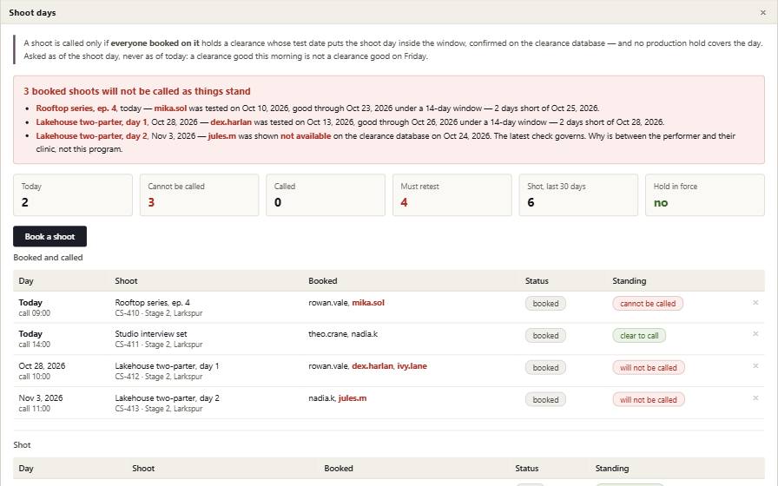Click booked status badge for Studio interview set
The image size is (778, 486).
coord(545,336)
